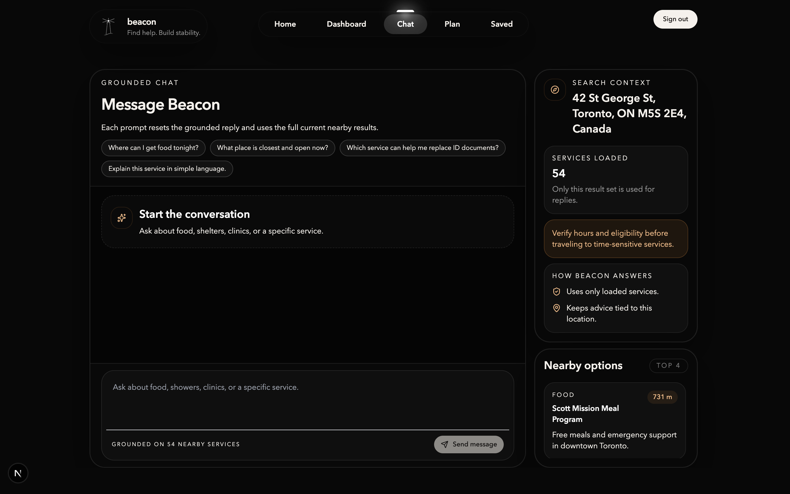Screen dimensions: 790x494
Task: Click the shield check icon under How Beacon Answers
Action: tap(556, 292)
